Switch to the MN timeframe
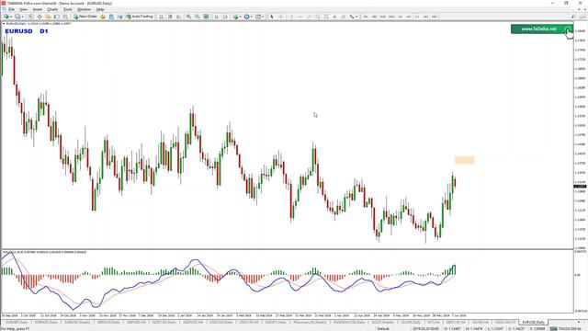The width and height of the screenshot is (588, 331). 435,17
